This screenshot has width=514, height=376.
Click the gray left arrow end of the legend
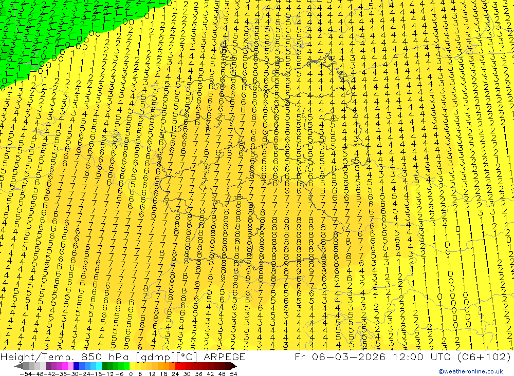pos(19,366)
